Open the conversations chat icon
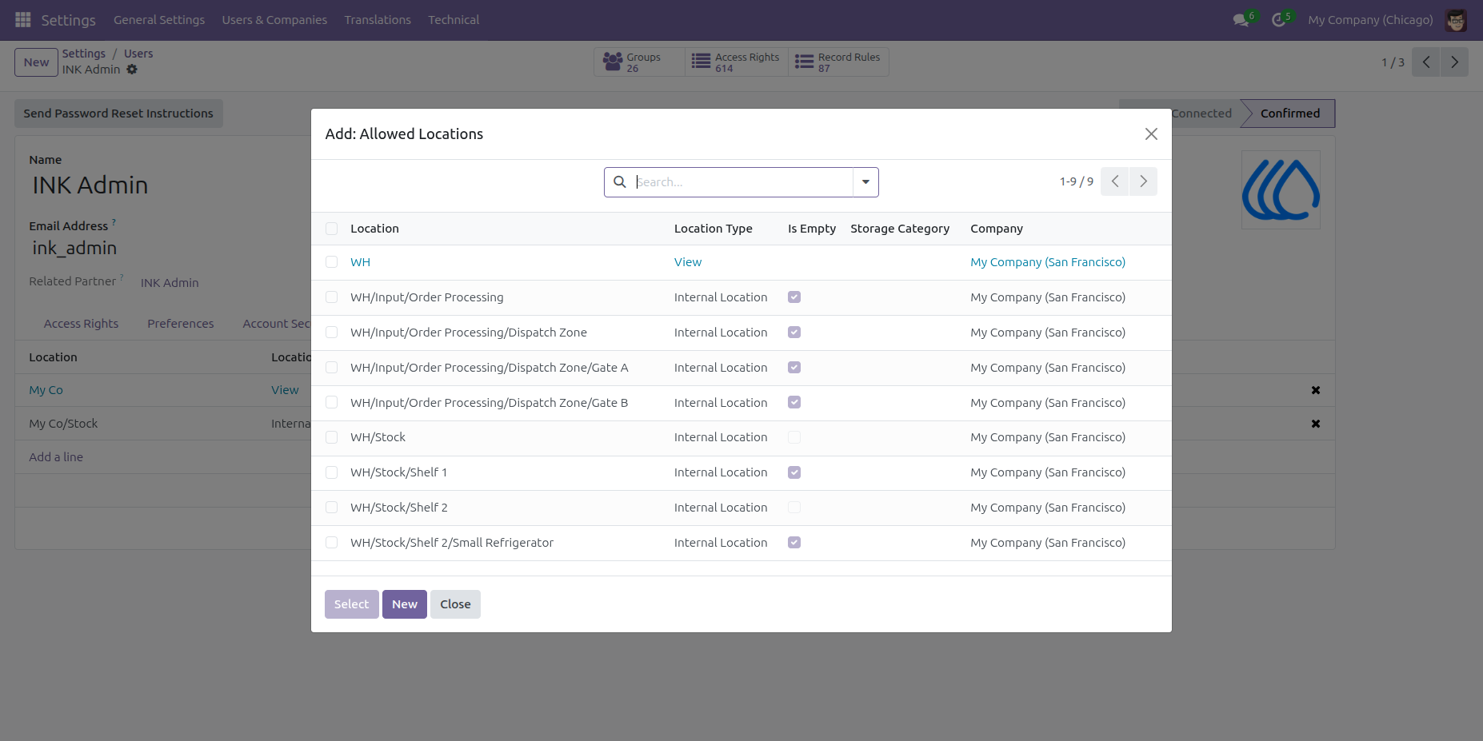 pyautogui.click(x=1241, y=20)
